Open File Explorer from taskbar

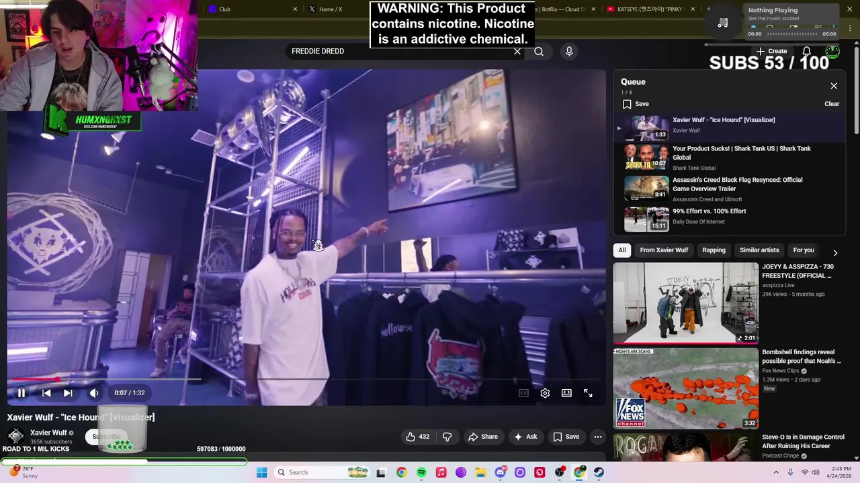click(x=480, y=472)
